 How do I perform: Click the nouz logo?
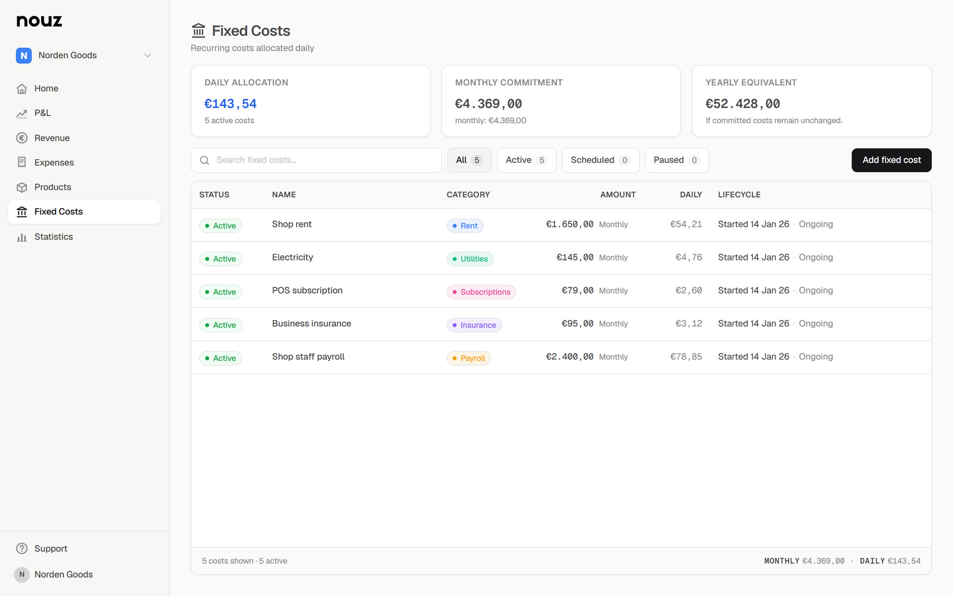coord(39,21)
